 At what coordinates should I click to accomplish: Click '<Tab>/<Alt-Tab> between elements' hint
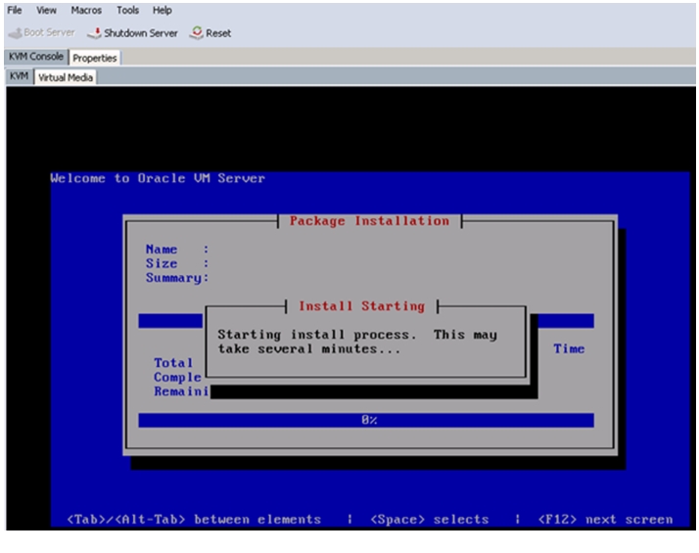[x=194, y=520]
